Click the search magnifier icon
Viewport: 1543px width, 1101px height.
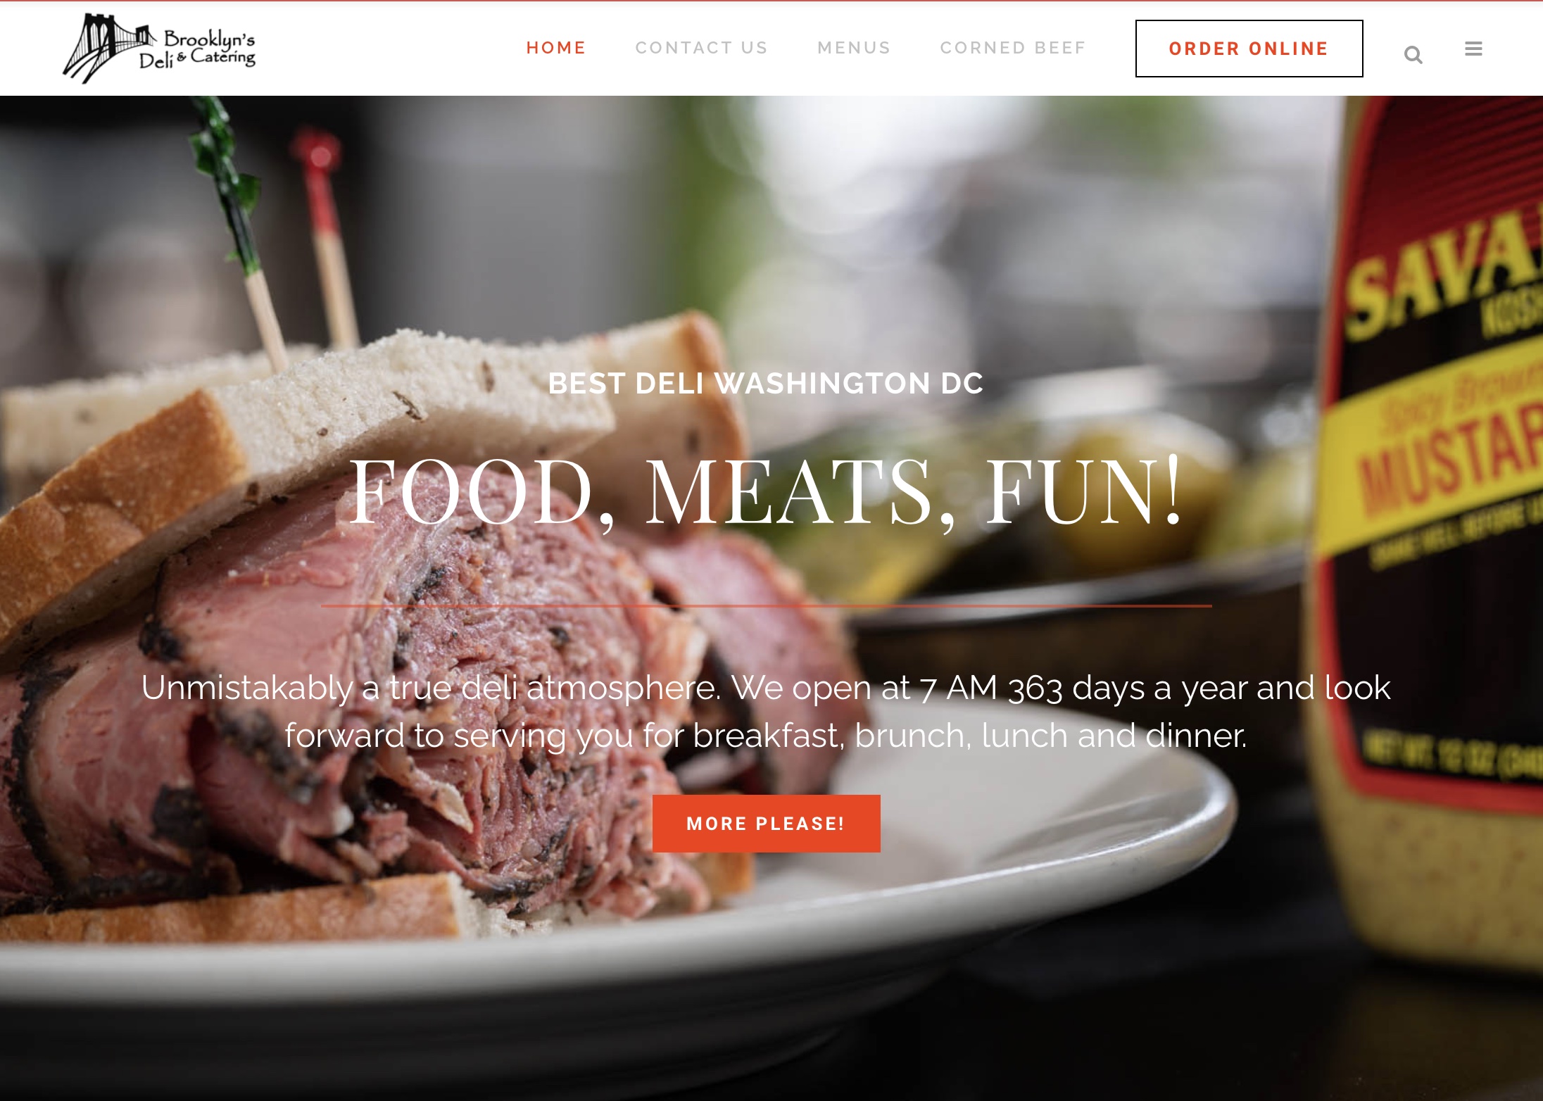click(1413, 54)
